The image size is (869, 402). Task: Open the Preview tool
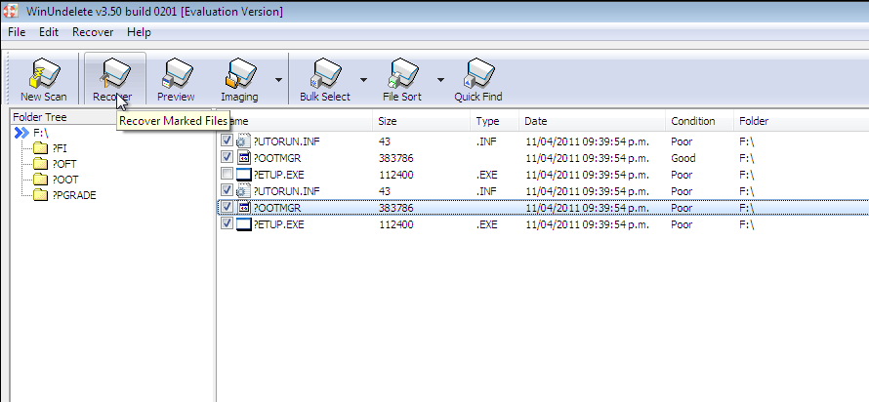176,76
